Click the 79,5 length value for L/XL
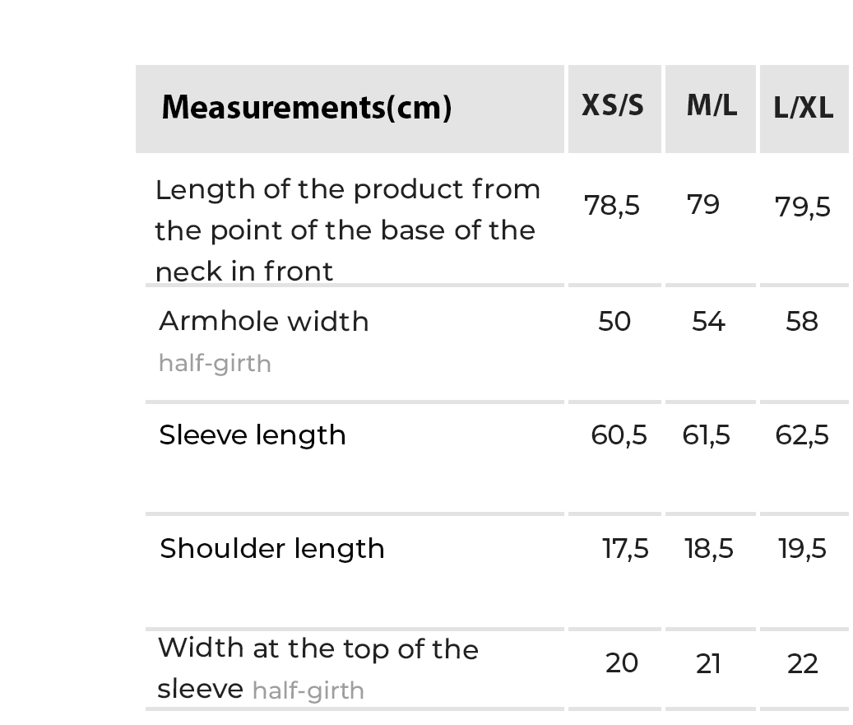The width and height of the screenshot is (853, 725). (803, 207)
